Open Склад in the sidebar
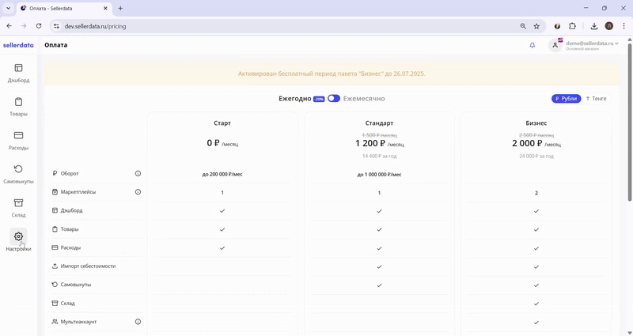 tap(18, 207)
